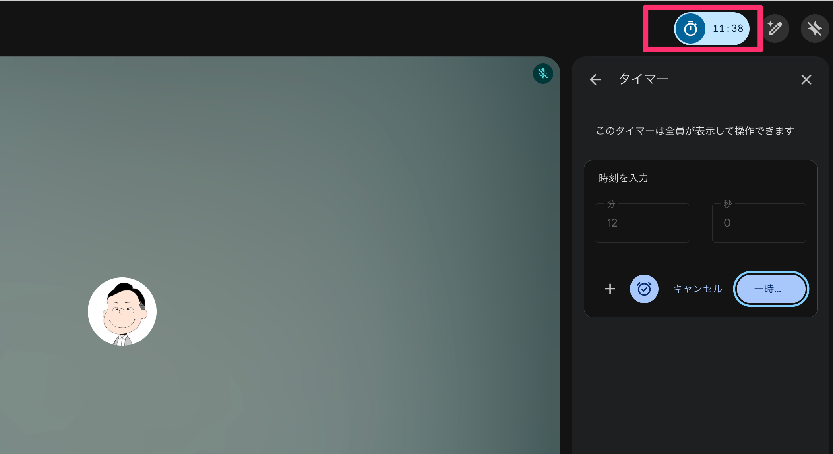Click the 分 minutes field showing 12
The height and width of the screenshot is (454, 833).
[642, 223]
